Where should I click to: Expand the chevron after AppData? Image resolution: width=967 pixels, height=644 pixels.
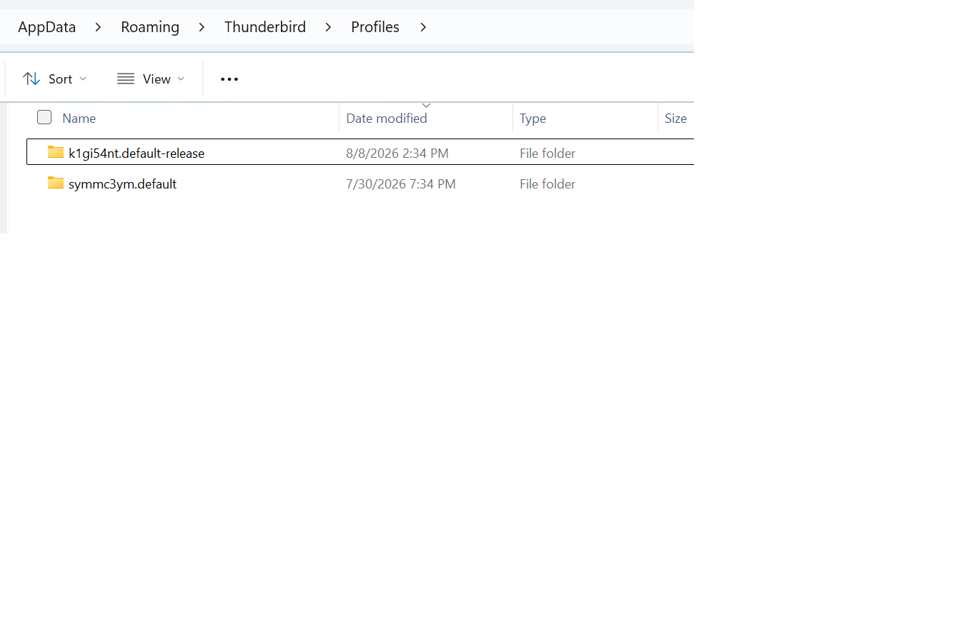98,27
